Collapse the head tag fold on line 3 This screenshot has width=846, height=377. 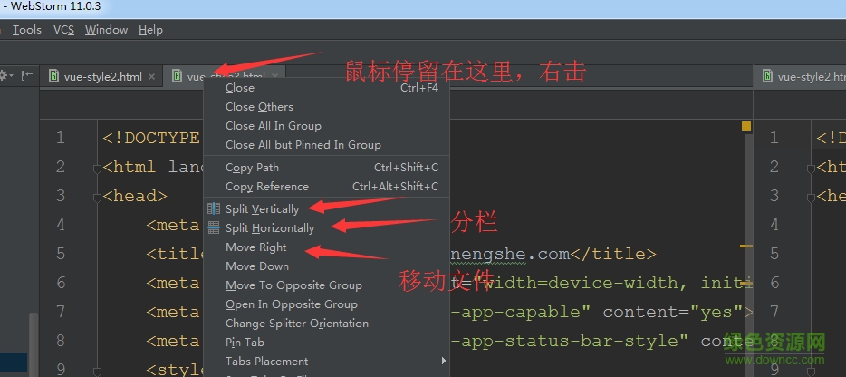(98, 198)
